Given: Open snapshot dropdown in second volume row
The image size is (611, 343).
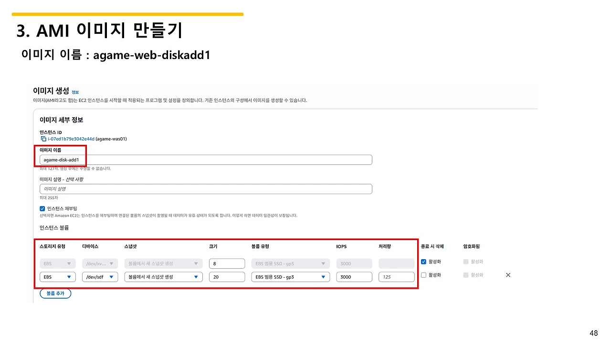Looking at the screenshot, I should [163, 277].
